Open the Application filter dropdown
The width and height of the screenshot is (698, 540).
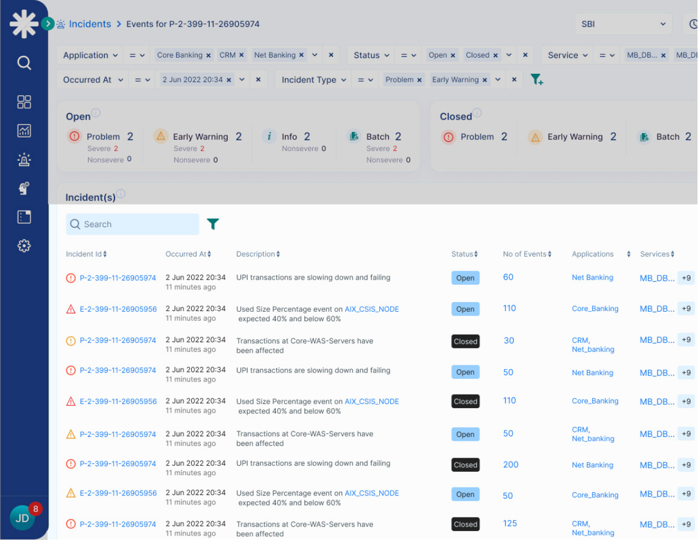click(90, 55)
